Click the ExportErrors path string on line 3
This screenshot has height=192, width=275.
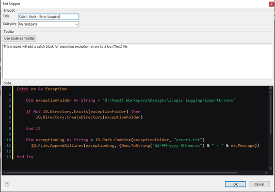point(169,100)
